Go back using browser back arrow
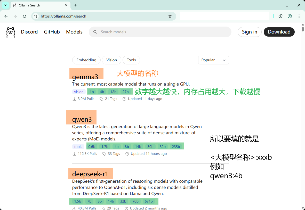The width and height of the screenshot is (305, 210). (6, 16)
